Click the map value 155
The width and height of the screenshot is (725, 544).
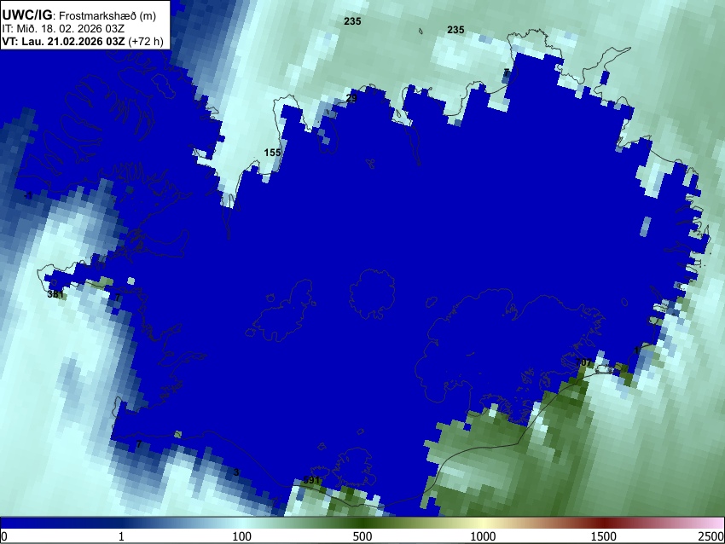coord(272,153)
